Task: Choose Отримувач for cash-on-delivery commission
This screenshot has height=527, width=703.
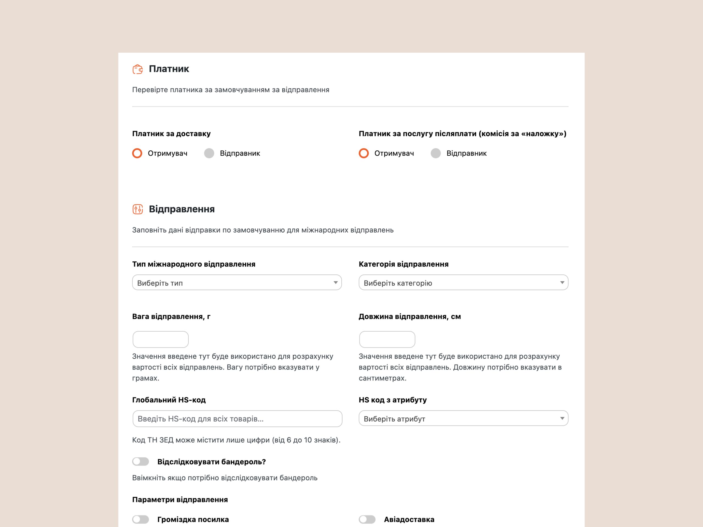Action: [x=364, y=153]
